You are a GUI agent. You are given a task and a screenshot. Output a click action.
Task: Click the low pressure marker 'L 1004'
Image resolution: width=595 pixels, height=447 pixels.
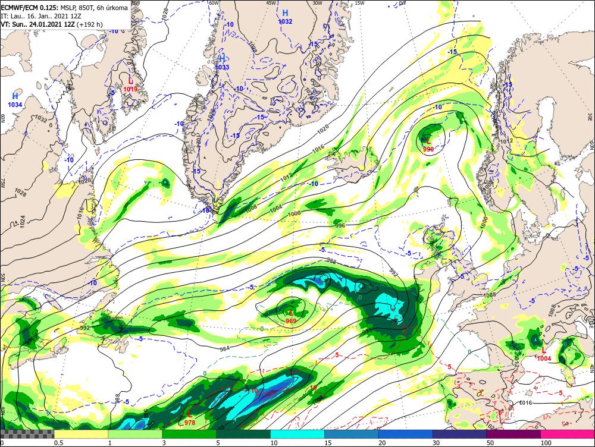coord(544,354)
